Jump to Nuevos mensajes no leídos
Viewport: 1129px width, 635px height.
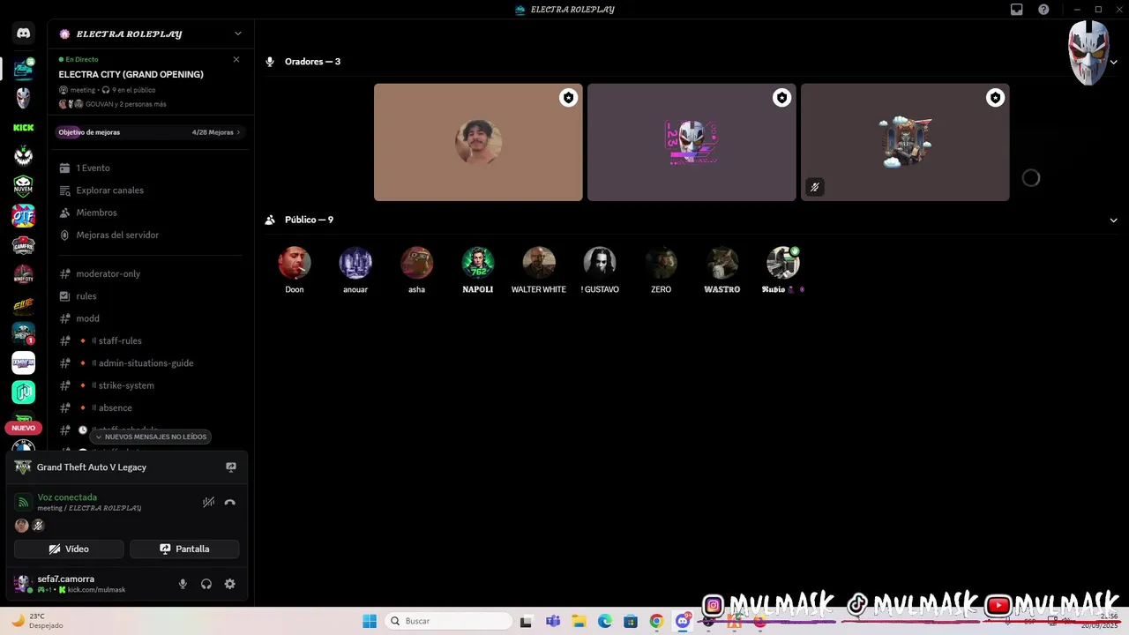click(151, 437)
